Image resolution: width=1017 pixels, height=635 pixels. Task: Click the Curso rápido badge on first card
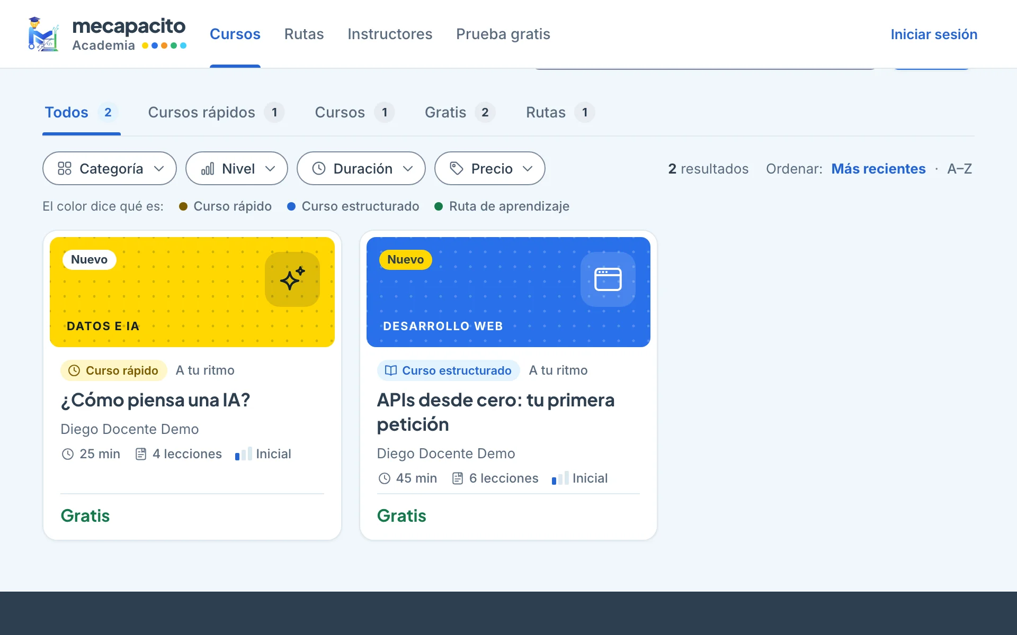click(x=114, y=370)
